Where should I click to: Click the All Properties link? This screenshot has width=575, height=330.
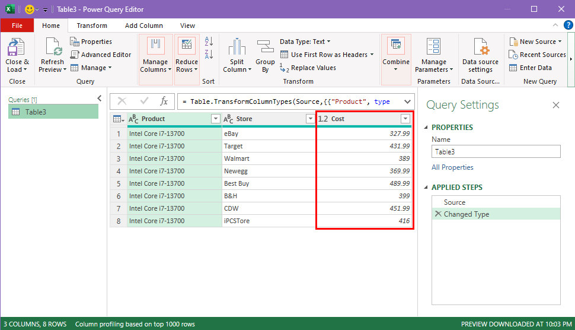click(452, 167)
